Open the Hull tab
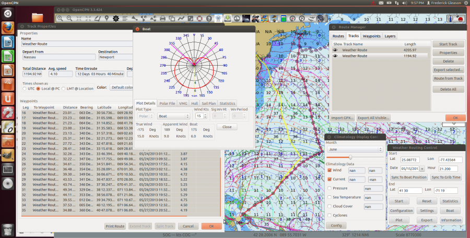The image size is (470, 238). tap(195, 103)
